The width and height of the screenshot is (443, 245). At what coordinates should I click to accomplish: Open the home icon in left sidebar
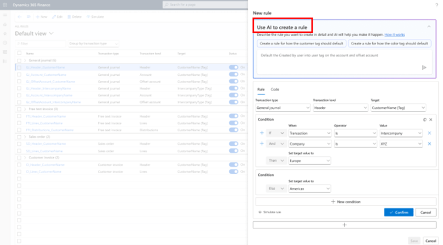click(x=5, y=24)
